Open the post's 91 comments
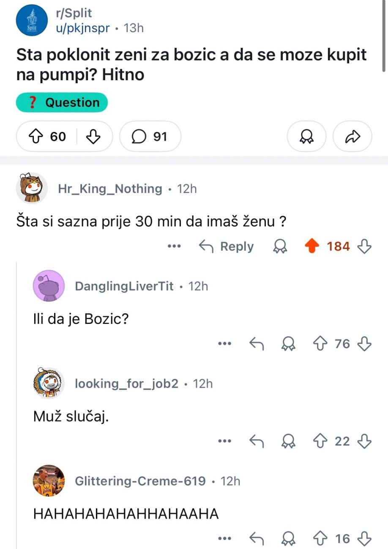The width and height of the screenshot is (388, 549). tap(150, 136)
